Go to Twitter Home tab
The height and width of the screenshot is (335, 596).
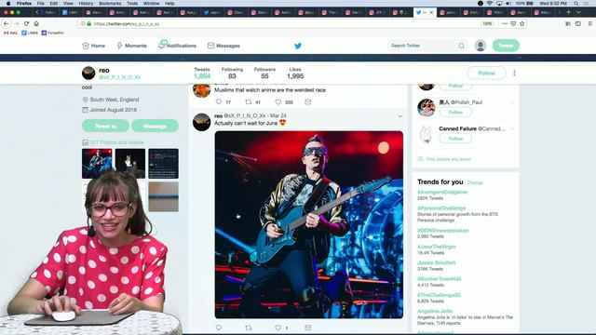93,46
